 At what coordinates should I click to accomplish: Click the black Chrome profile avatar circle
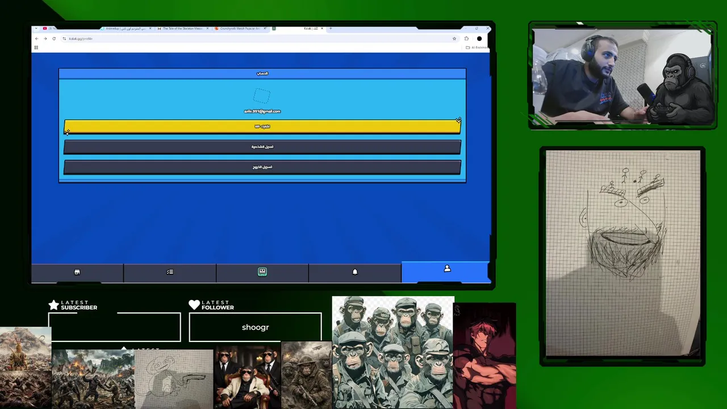tap(479, 39)
